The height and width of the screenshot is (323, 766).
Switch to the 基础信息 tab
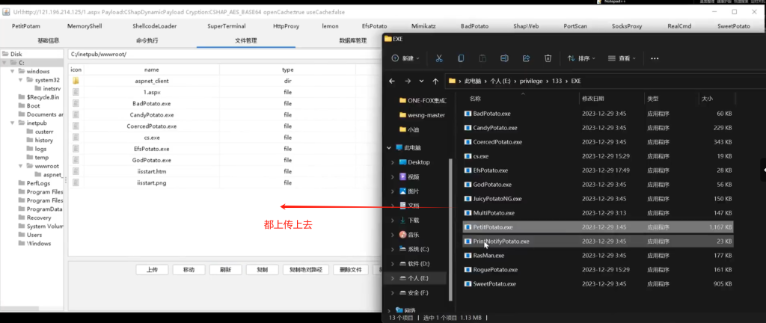[49, 40]
